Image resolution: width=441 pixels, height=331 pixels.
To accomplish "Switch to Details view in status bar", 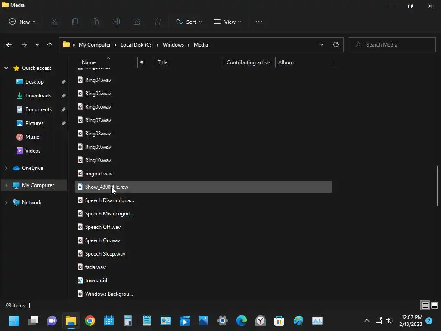I will click(x=425, y=305).
